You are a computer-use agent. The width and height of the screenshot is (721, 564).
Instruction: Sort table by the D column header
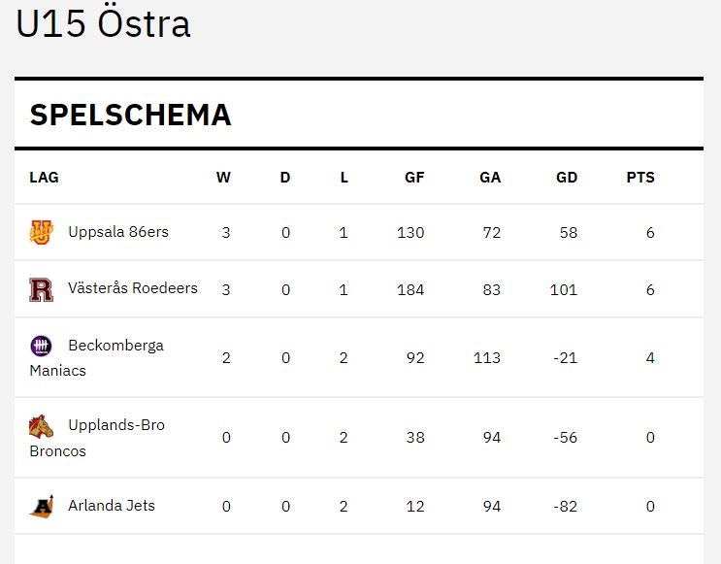pos(285,178)
